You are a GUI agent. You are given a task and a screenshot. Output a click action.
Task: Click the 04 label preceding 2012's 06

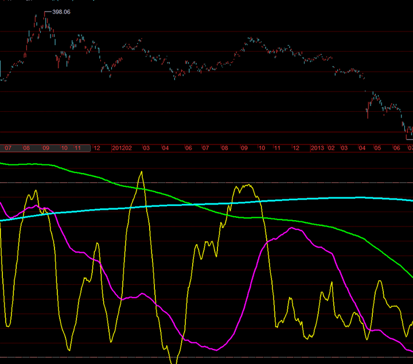pyautogui.click(x=165, y=148)
